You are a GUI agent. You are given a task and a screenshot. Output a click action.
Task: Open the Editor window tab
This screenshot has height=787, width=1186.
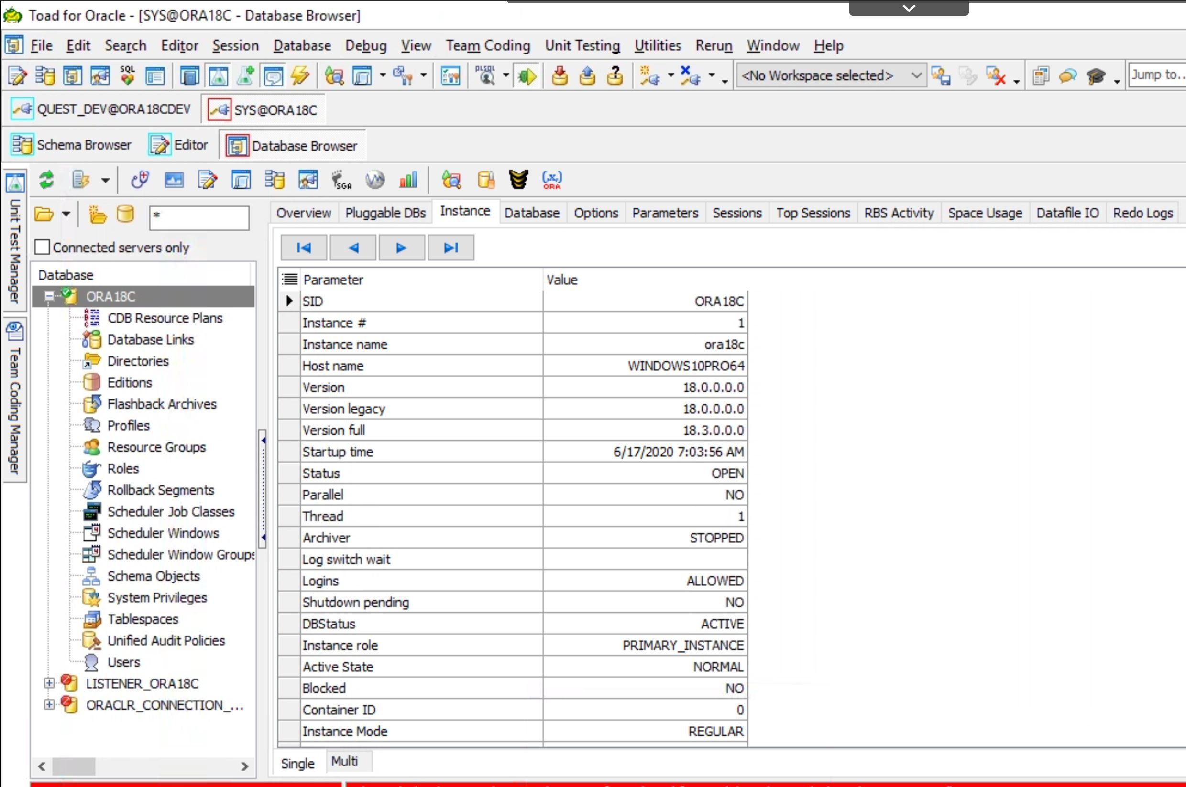tap(178, 145)
